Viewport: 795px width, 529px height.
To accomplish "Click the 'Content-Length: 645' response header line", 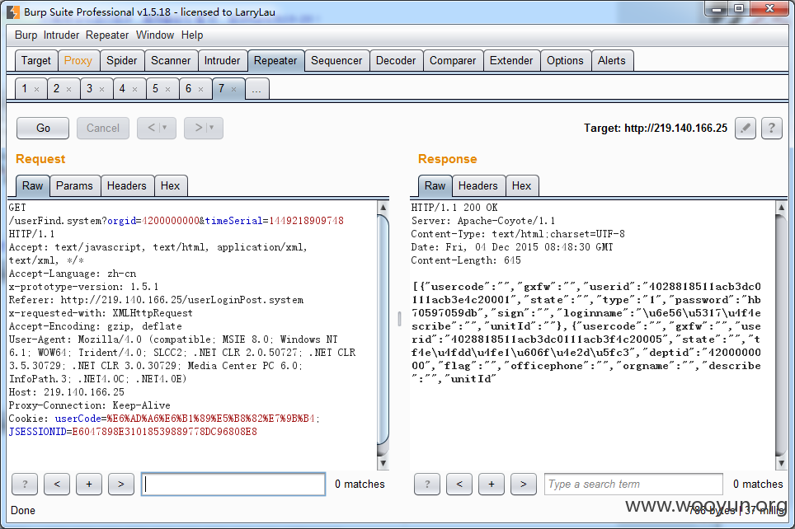I will [x=466, y=260].
